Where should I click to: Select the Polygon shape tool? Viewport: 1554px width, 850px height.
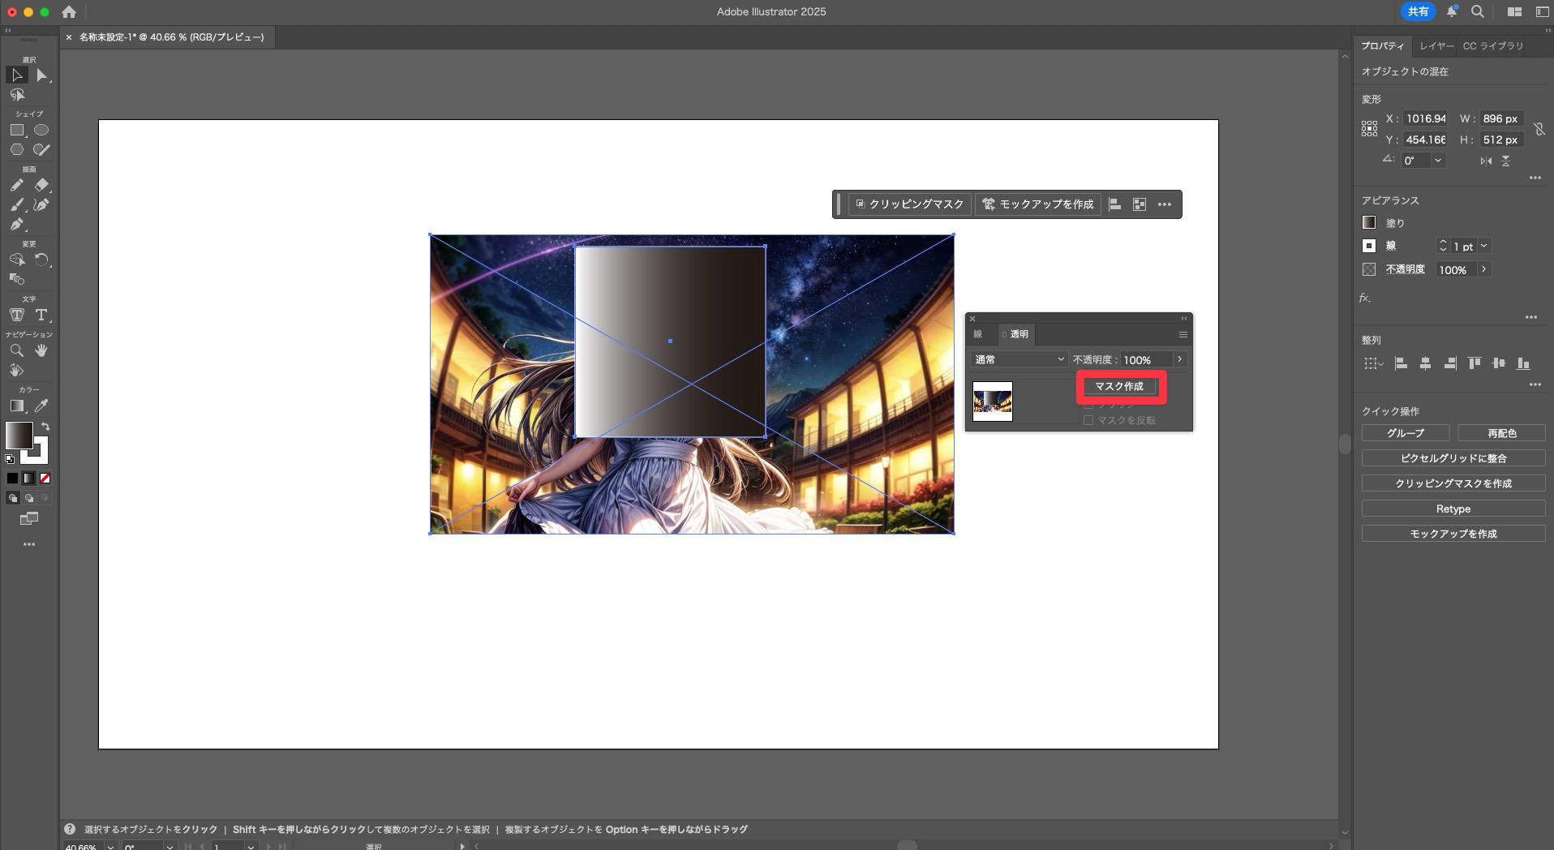tap(17, 149)
